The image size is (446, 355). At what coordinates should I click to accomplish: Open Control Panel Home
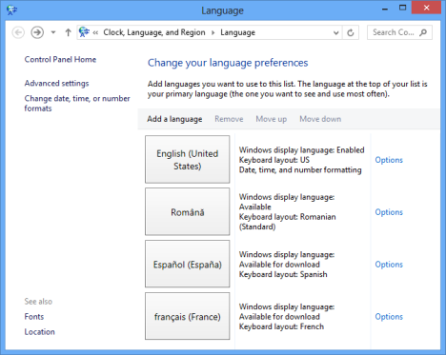coord(60,59)
